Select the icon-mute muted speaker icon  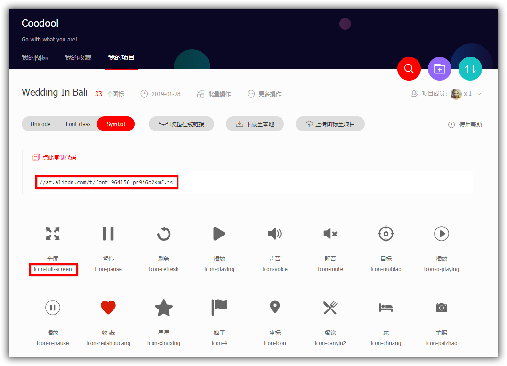coord(330,234)
